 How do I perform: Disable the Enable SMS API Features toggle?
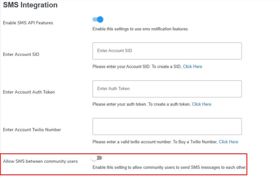pos(98,19)
